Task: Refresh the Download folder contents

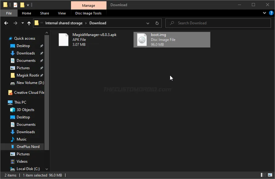Action: [157, 23]
